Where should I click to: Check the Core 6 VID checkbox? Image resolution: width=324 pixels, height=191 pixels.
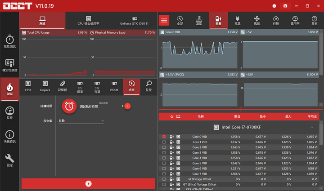pos(164,169)
